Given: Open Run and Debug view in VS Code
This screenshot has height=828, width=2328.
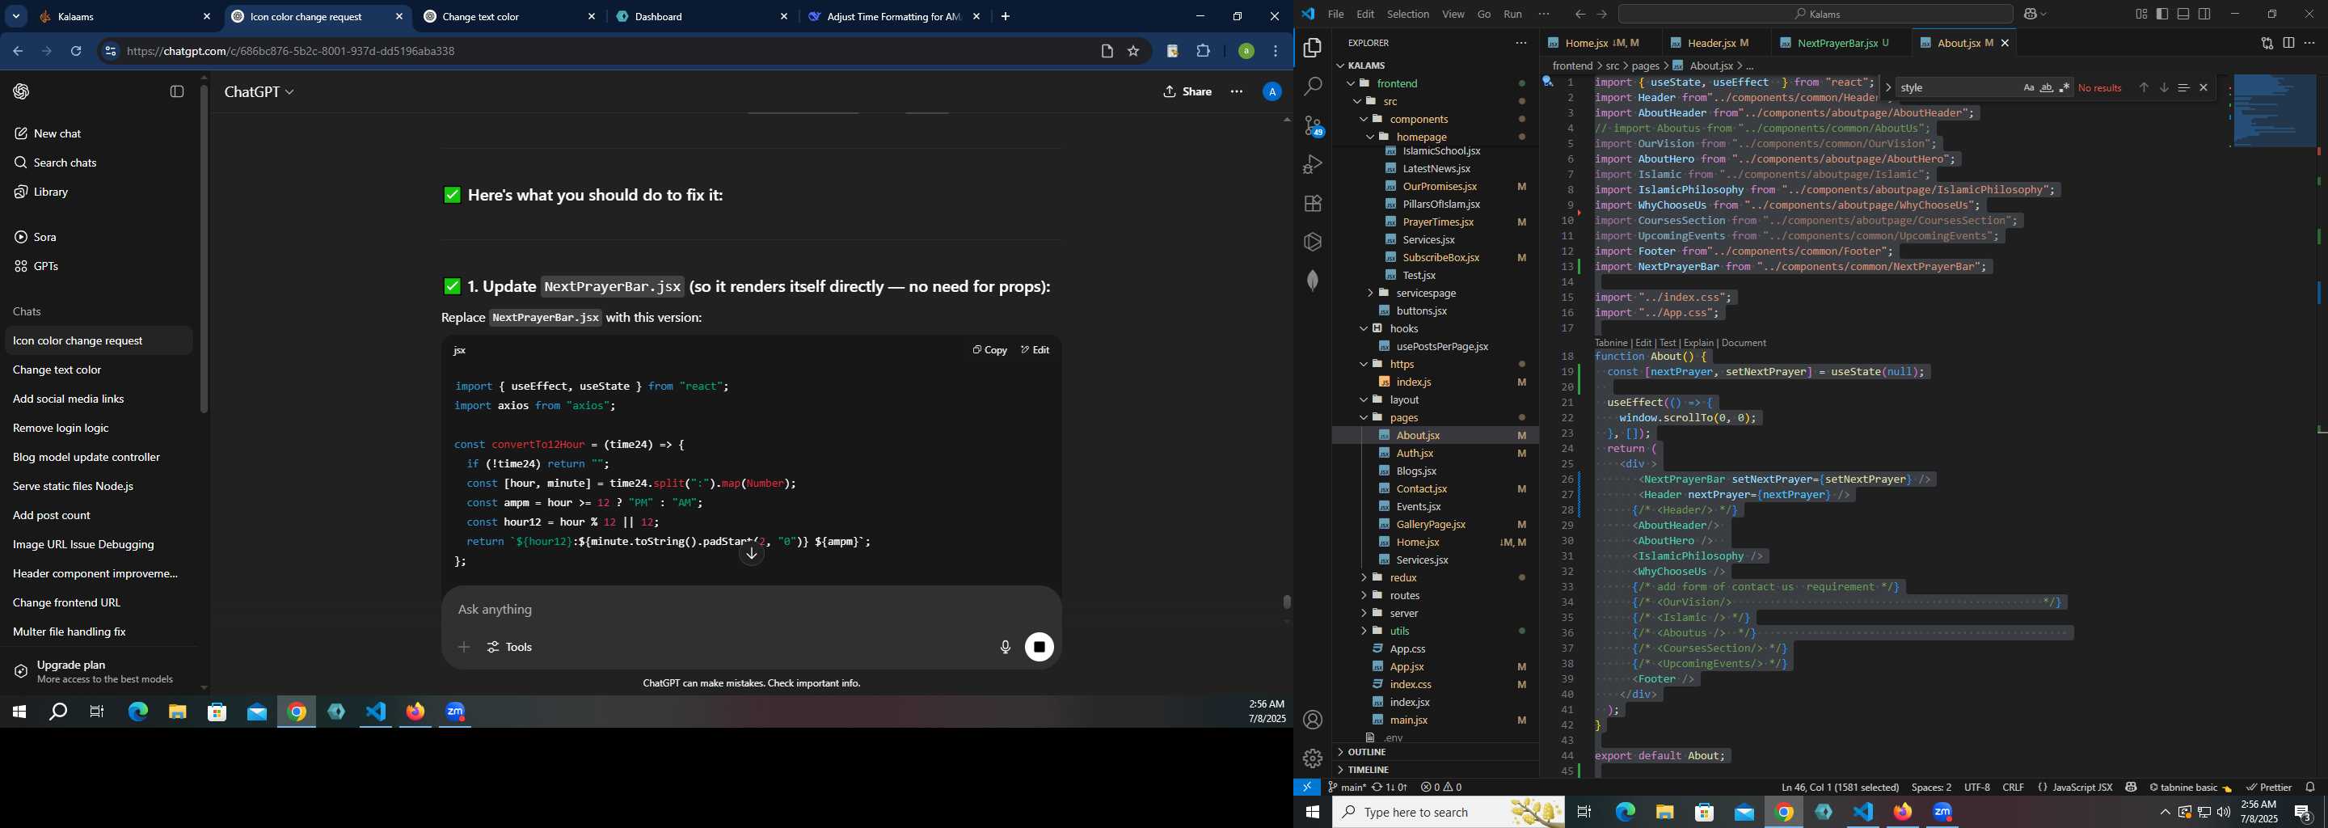Looking at the screenshot, I should [1312, 164].
